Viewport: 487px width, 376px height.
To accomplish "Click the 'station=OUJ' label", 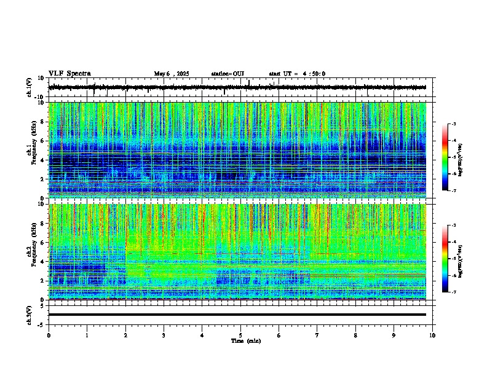I will [228, 74].
